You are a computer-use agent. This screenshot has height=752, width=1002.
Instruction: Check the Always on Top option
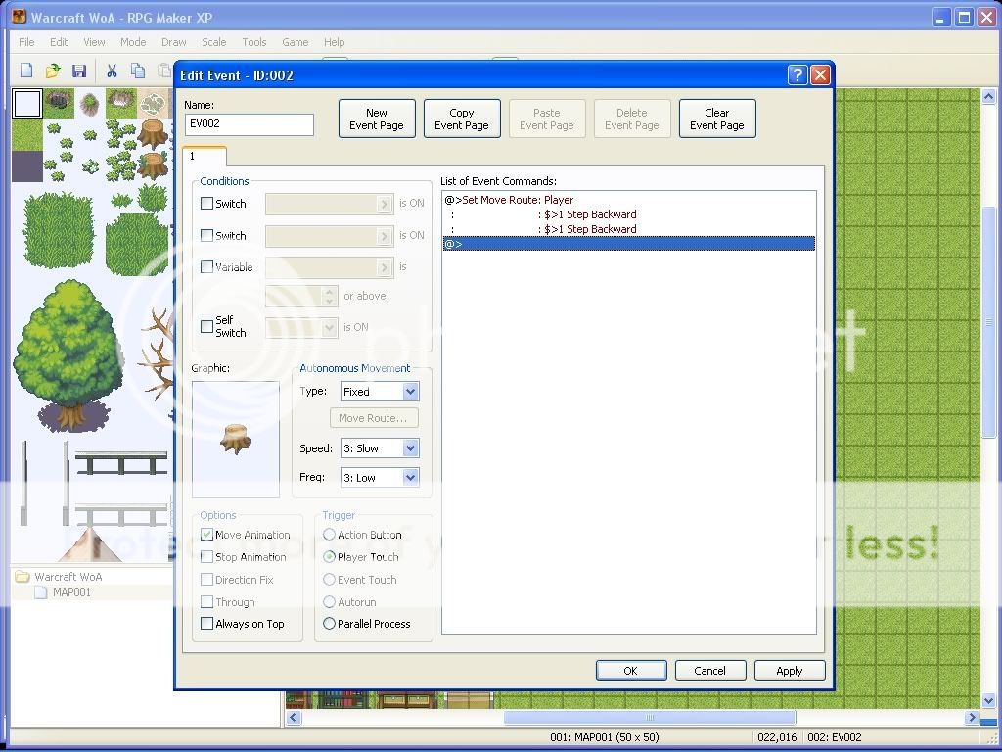pyautogui.click(x=206, y=624)
